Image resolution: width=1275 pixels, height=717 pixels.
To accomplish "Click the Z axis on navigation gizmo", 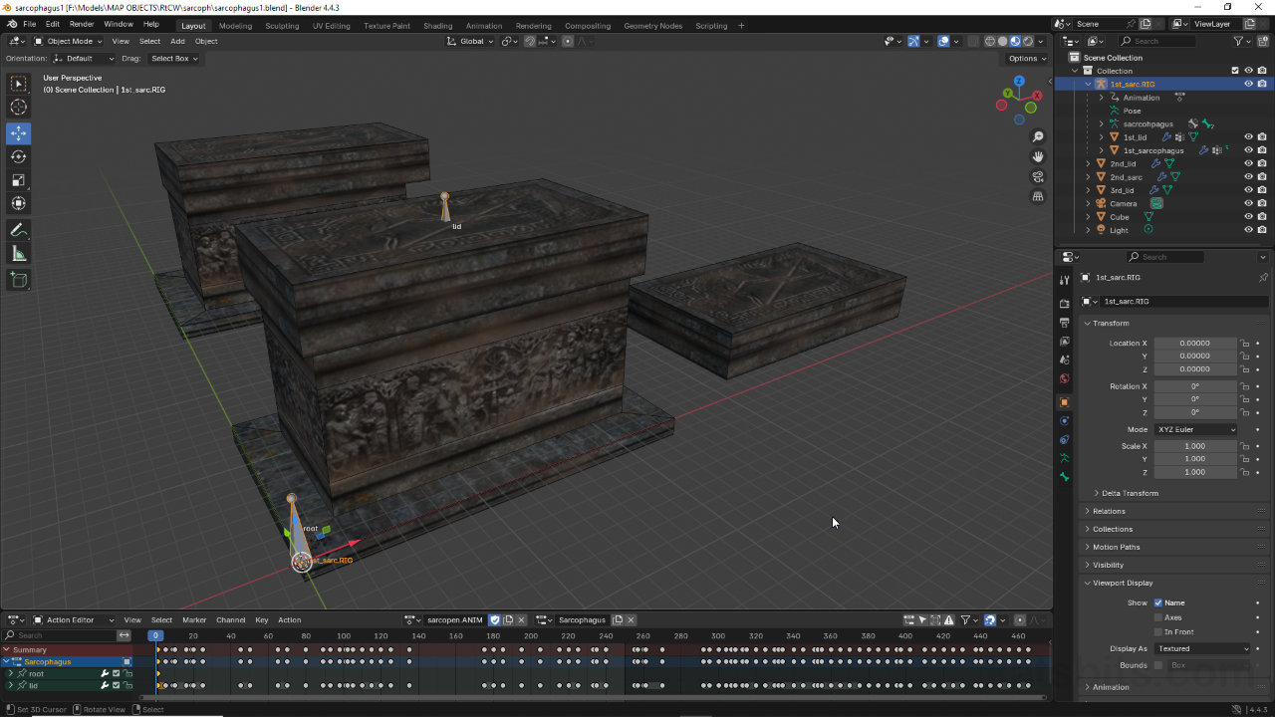I will (x=1020, y=81).
